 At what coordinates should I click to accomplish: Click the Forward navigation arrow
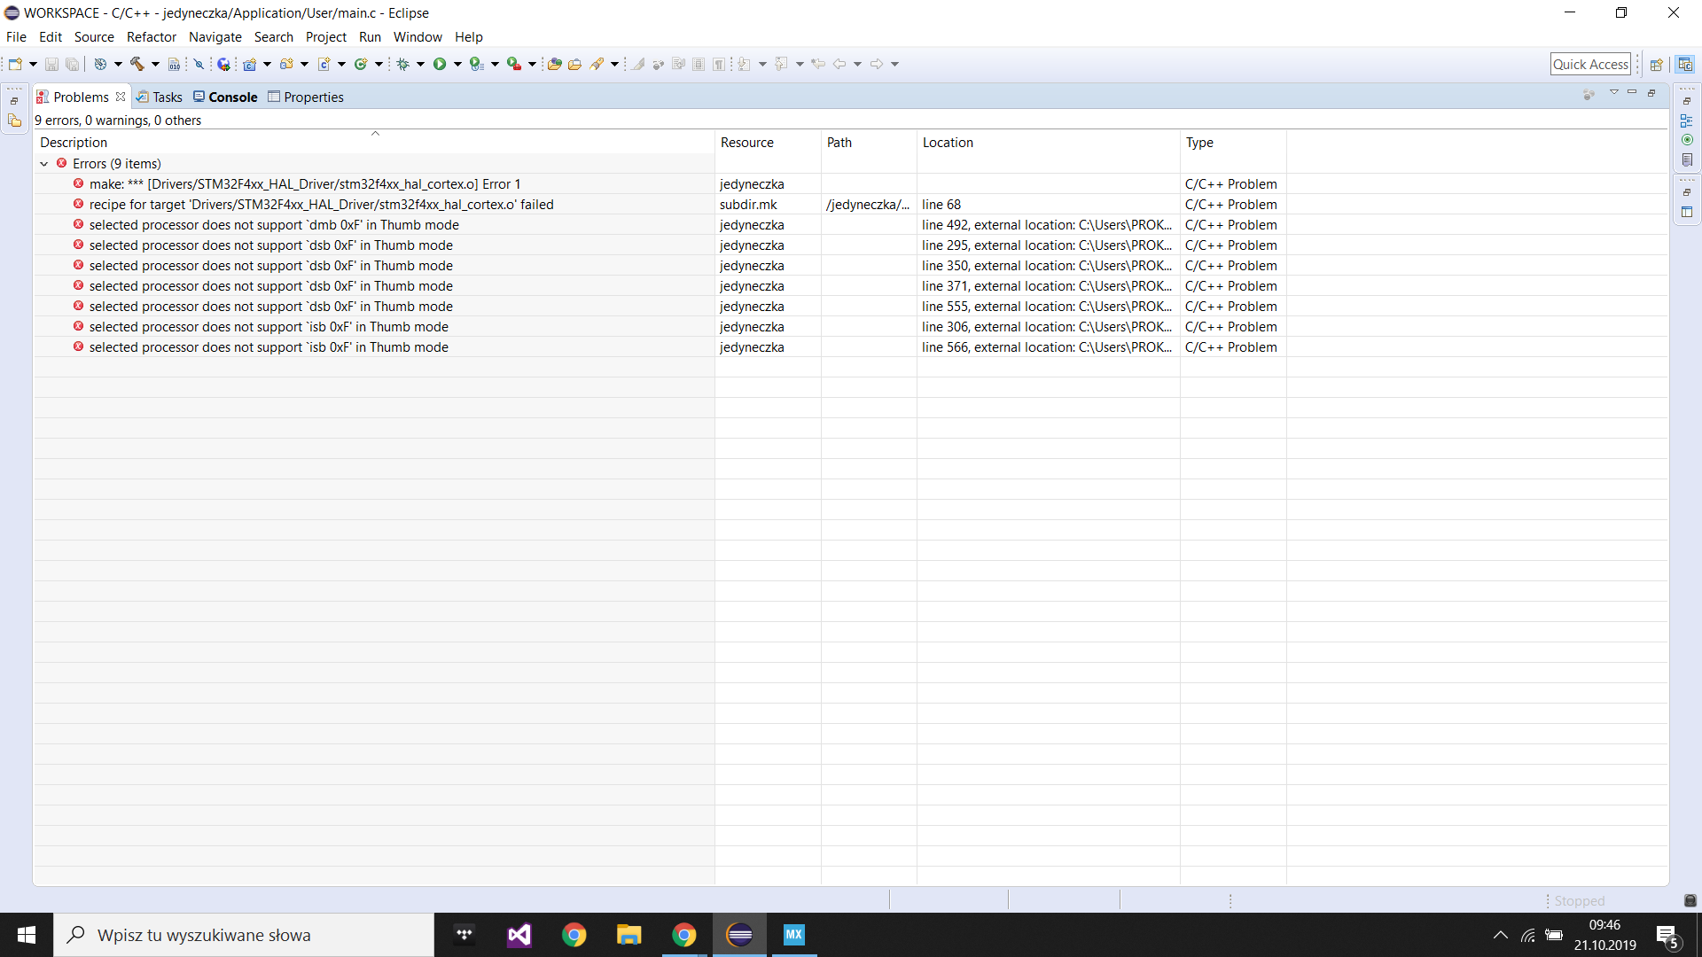point(877,64)
